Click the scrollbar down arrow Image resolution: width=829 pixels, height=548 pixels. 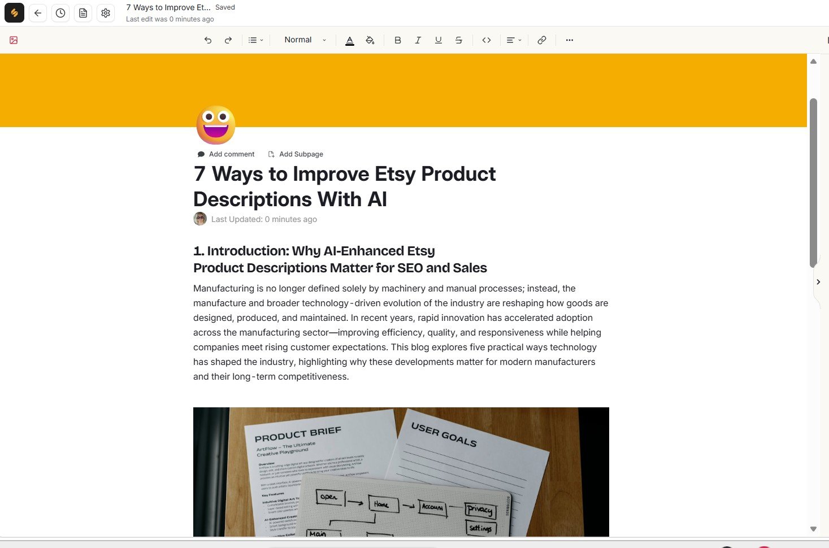click(813, 529)
